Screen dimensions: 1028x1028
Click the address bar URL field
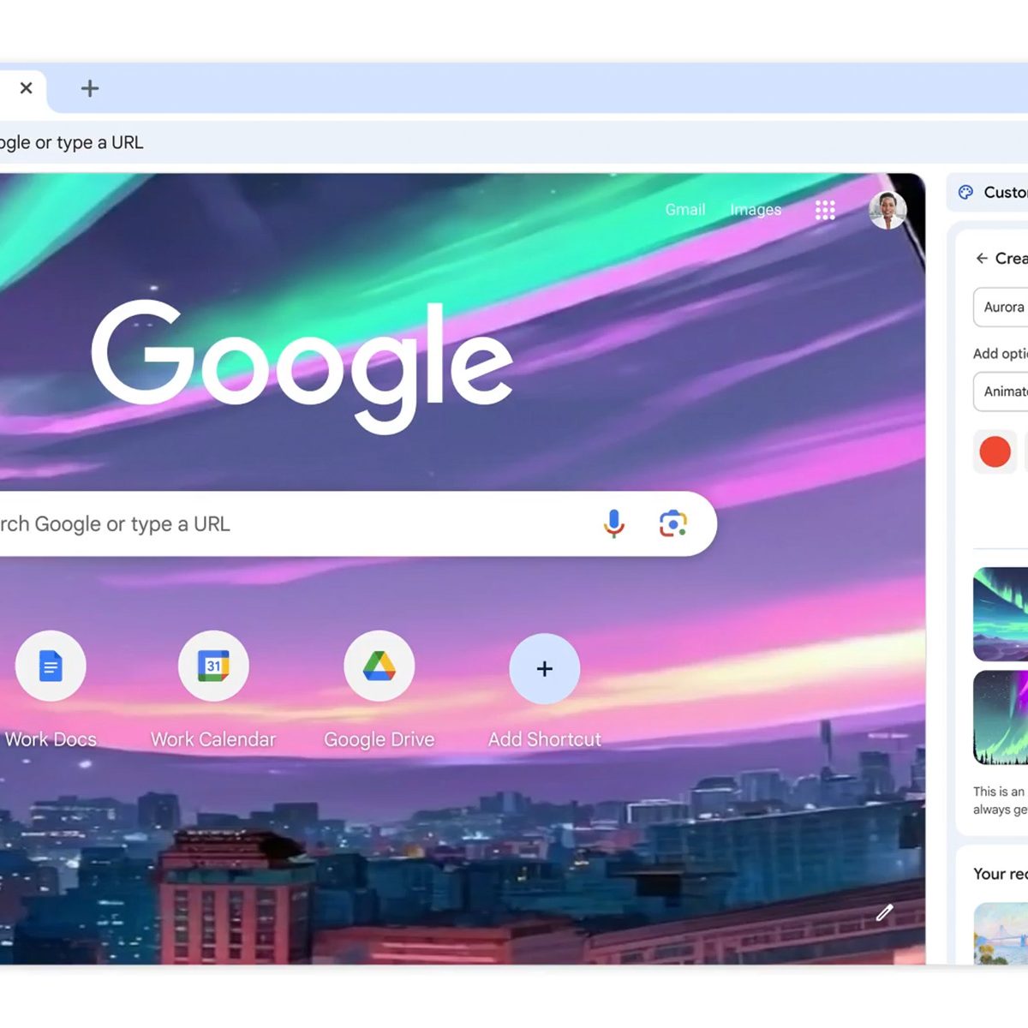[x=514, y=142]
